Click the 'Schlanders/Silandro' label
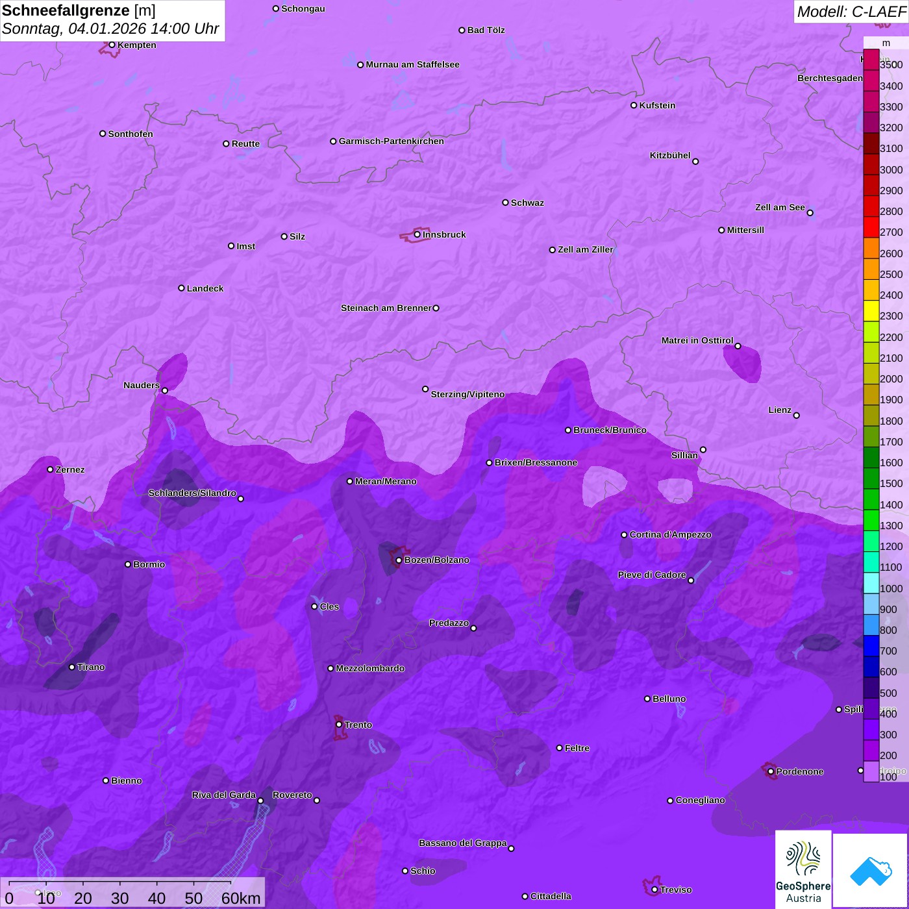This screenshot has height=909, width=909. (192, 493)
